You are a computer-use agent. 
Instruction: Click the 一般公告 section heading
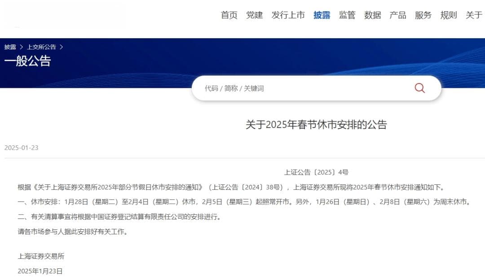coord(27,61)
